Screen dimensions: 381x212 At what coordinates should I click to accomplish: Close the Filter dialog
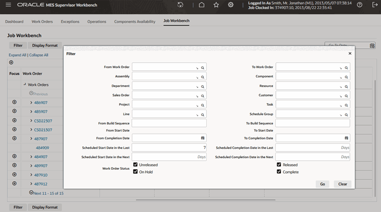pyautogui.click(x=350, y=53)
